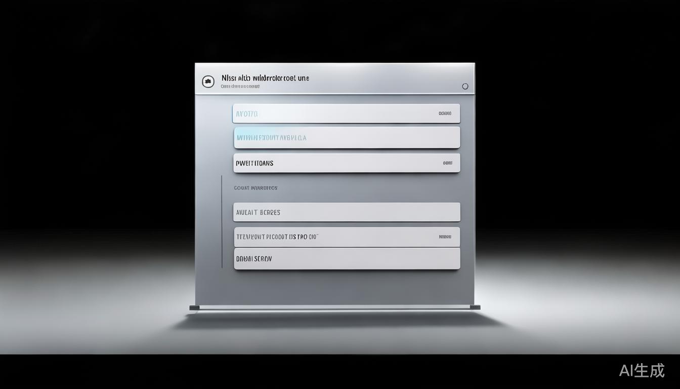Click the round icon in the panel header
The height and width of the screenshot is (389, 680).
pyautogui.click(x=208, y=82)
